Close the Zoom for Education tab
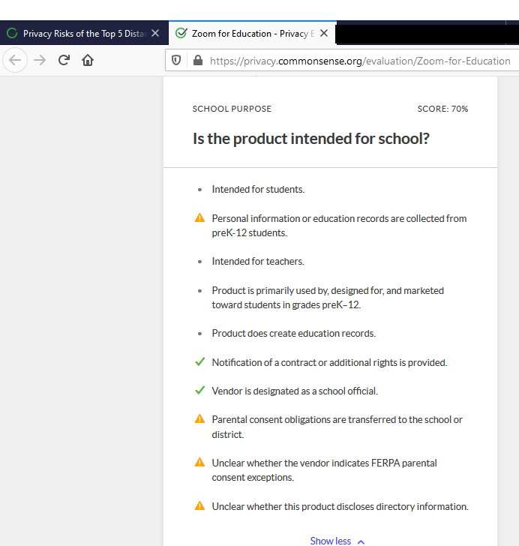The height and width of the screenshot is (546, 519). tap(324, 33)
